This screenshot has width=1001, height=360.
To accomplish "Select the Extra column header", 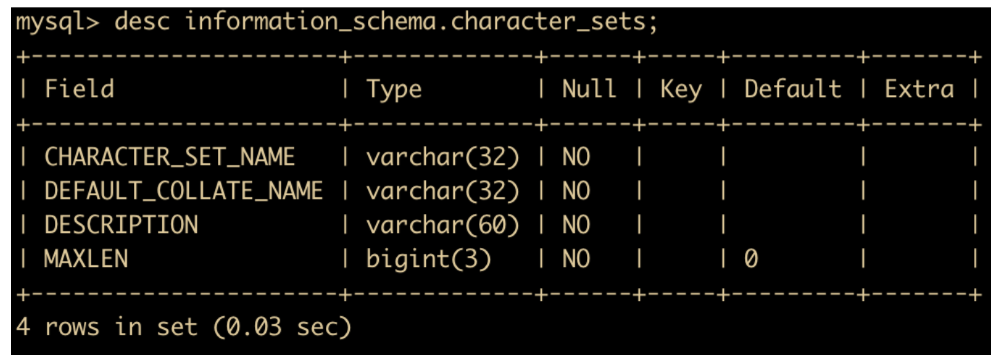I will (919, 89).
